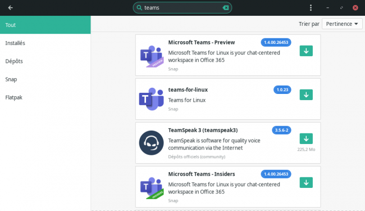The height and width of the screenshot is (211, 365).
Task: Click the teams-for-linux app logo
Action: [x=151, y=99]
